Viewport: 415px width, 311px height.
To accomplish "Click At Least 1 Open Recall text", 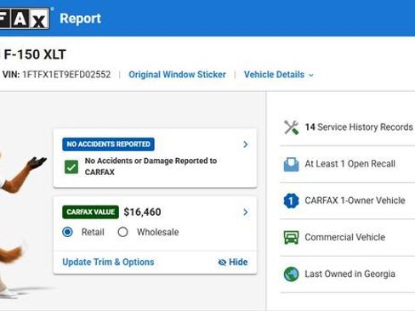I will click(350, 164).
